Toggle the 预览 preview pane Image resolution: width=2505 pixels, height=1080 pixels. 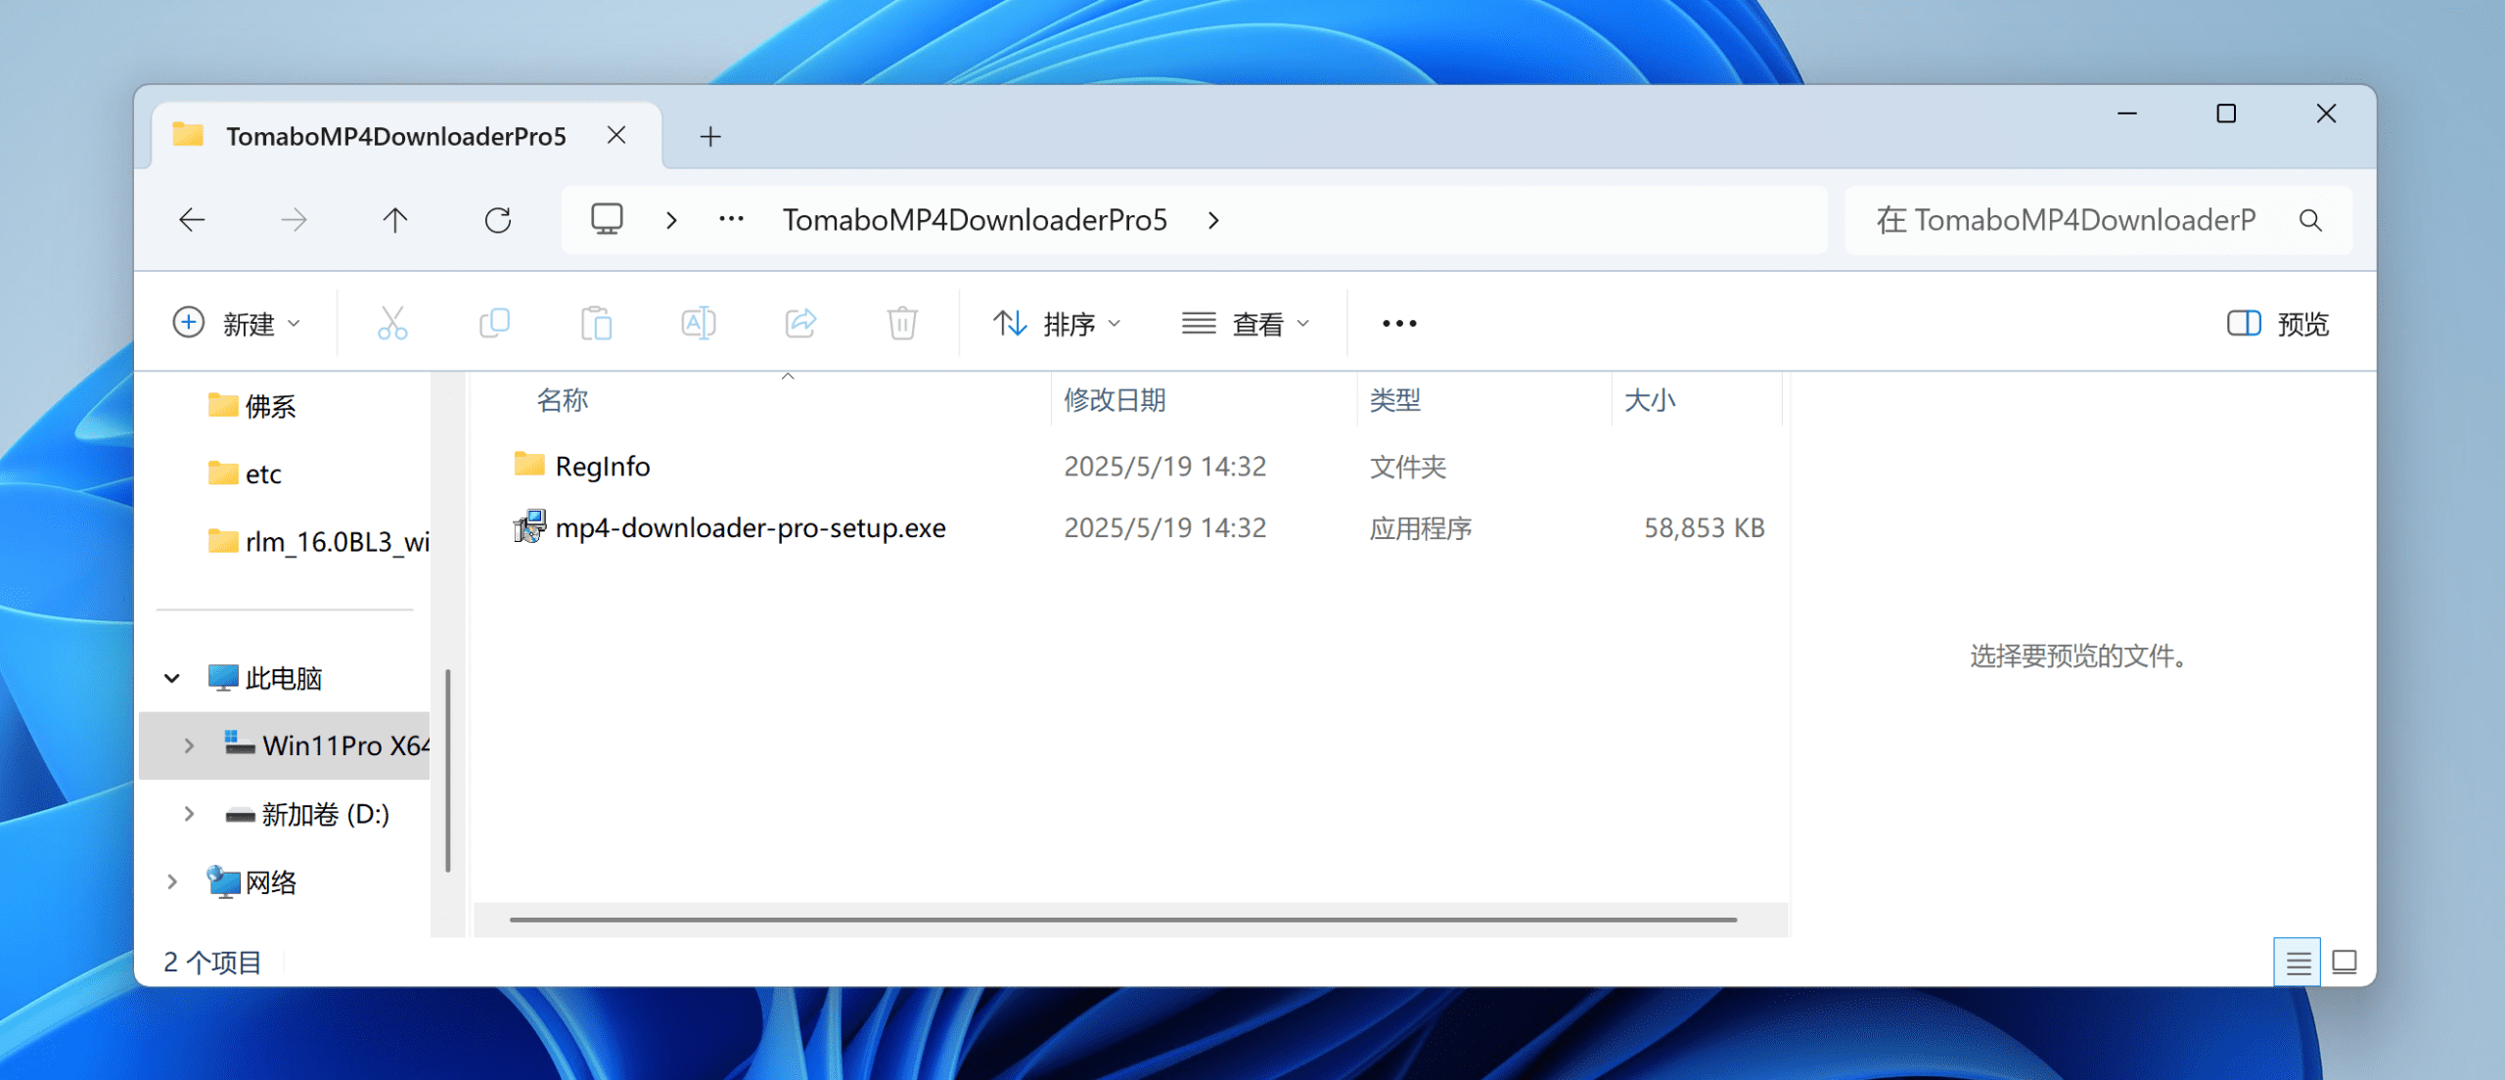point(2278,324)
